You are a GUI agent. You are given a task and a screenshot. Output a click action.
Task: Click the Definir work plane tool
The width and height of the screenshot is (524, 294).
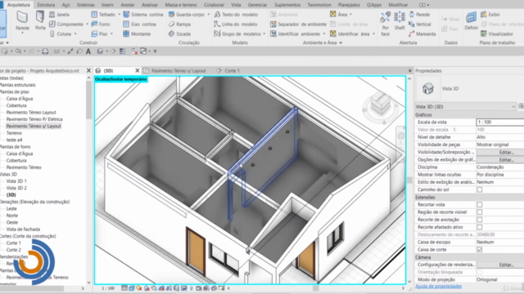471,20
